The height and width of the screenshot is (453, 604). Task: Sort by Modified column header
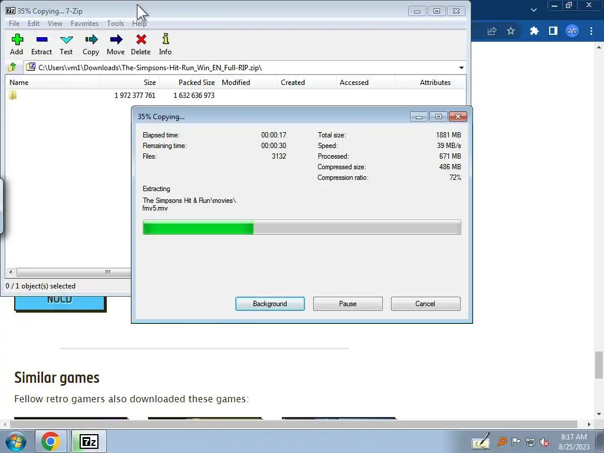[247, 83]
